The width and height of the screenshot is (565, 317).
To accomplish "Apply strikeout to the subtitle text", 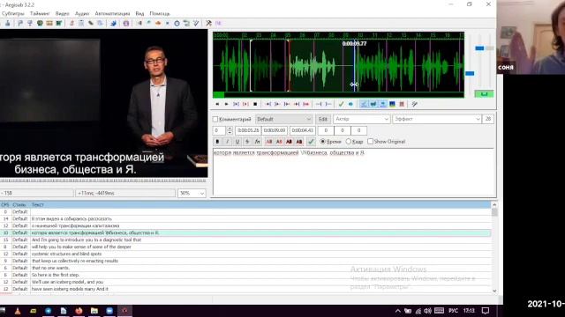I will pyautogui.click(x=247, y=142).
